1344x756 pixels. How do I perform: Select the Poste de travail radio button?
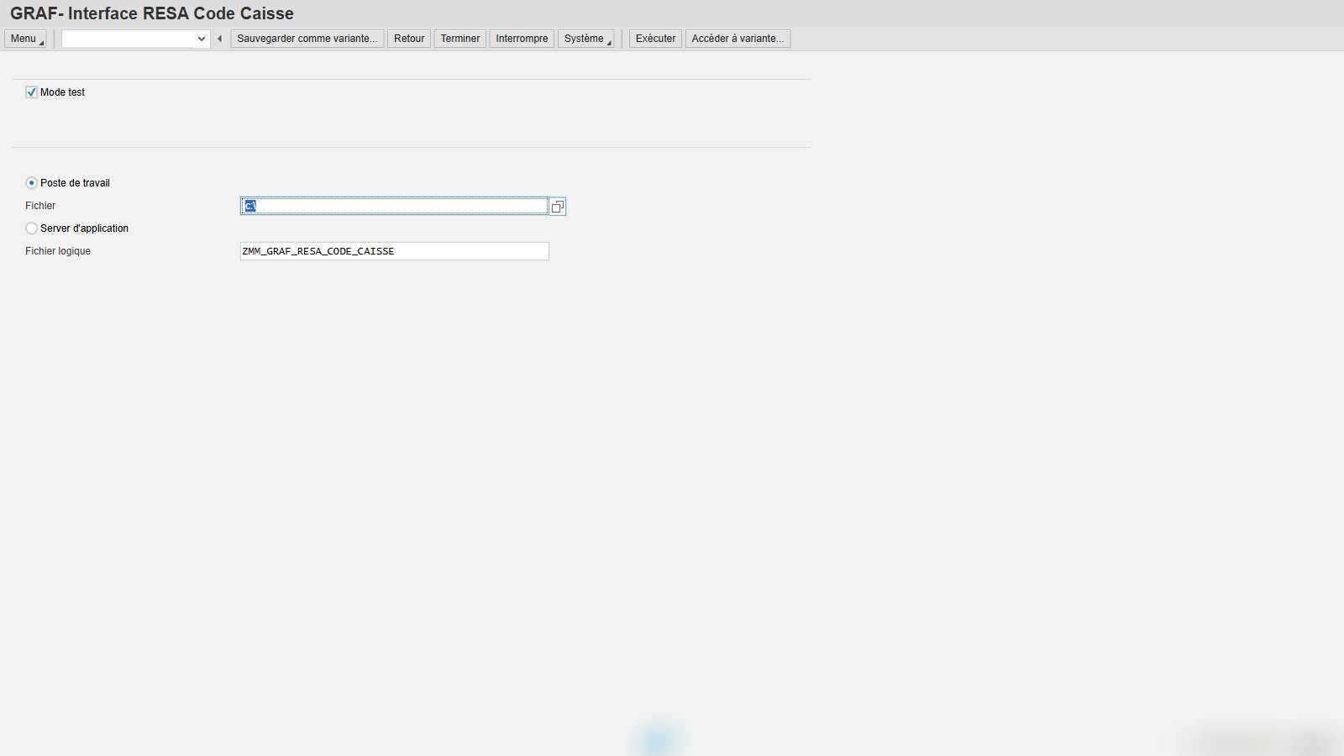coord(31,183)
